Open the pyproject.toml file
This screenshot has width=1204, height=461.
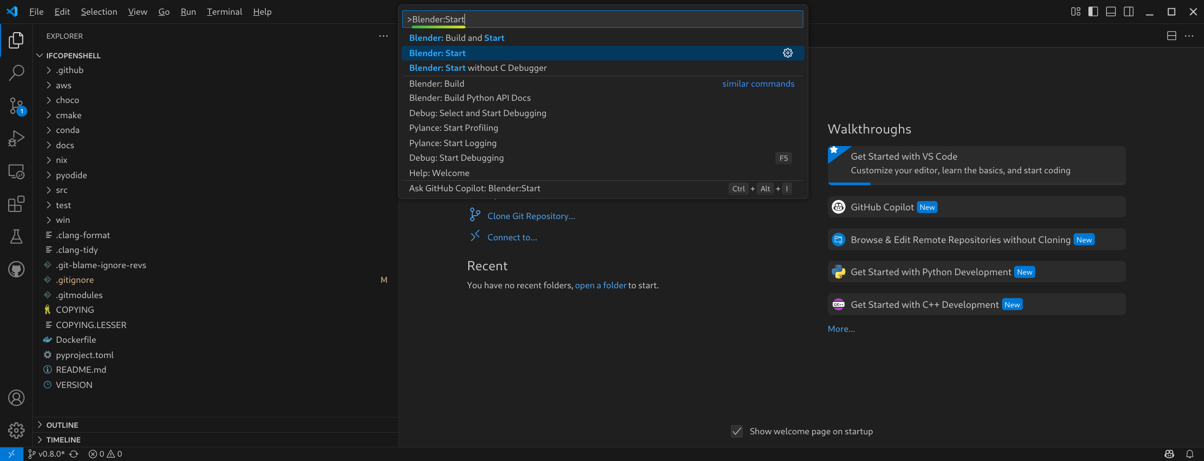tap(85, 355)
